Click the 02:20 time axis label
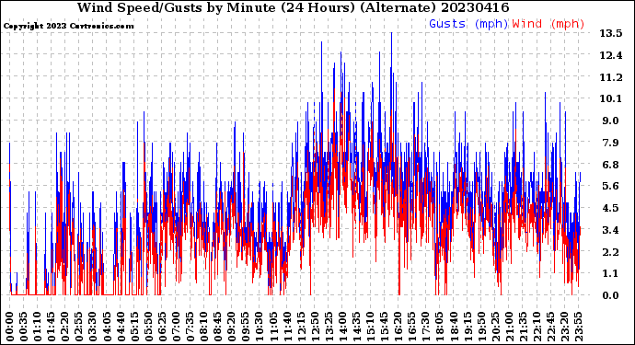635x345 pixels. tap(65, 327)
